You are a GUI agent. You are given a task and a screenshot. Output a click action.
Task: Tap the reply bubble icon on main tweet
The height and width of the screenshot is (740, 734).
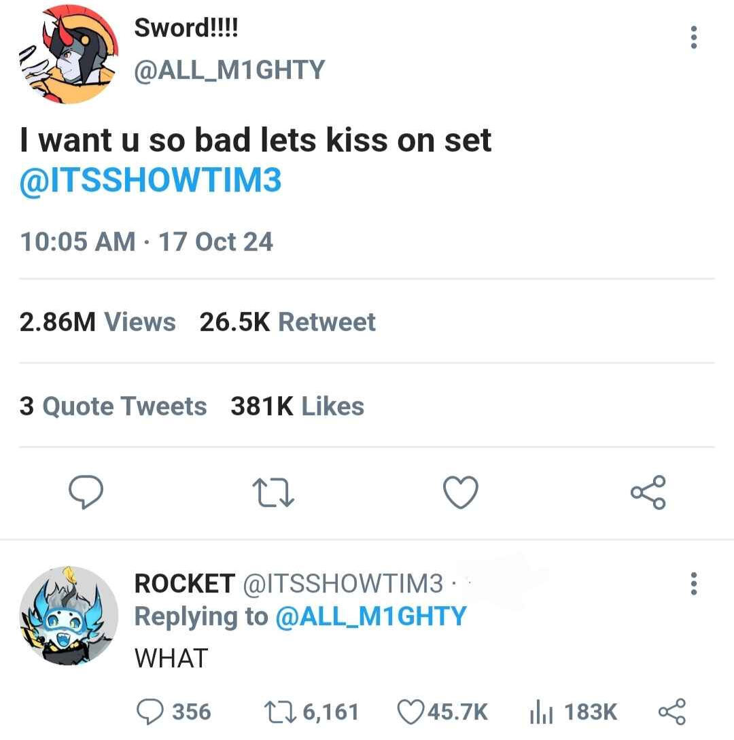point(86,492)
